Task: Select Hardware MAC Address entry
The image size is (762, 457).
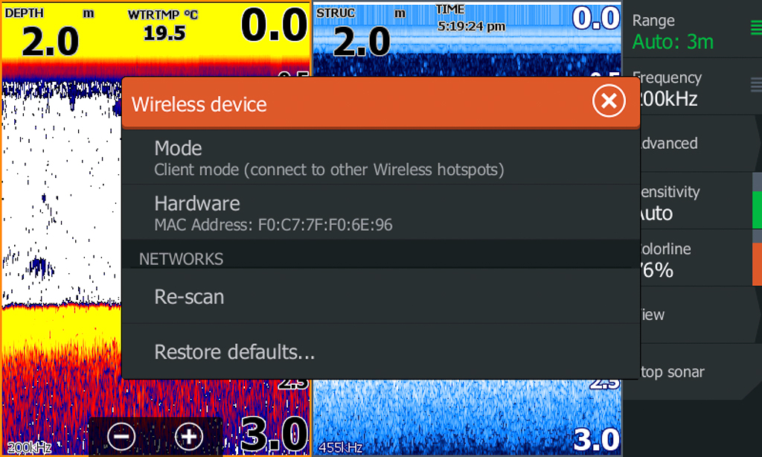Action: (380, 213)
